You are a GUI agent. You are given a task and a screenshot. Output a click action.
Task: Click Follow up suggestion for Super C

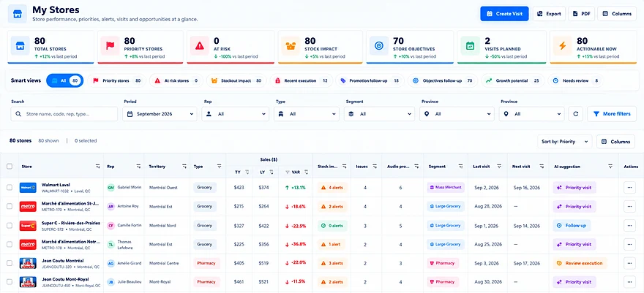572,225
